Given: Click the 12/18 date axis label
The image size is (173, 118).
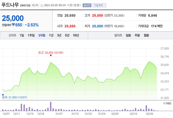Looking at the screenshot, I should [x=30, y=114].
